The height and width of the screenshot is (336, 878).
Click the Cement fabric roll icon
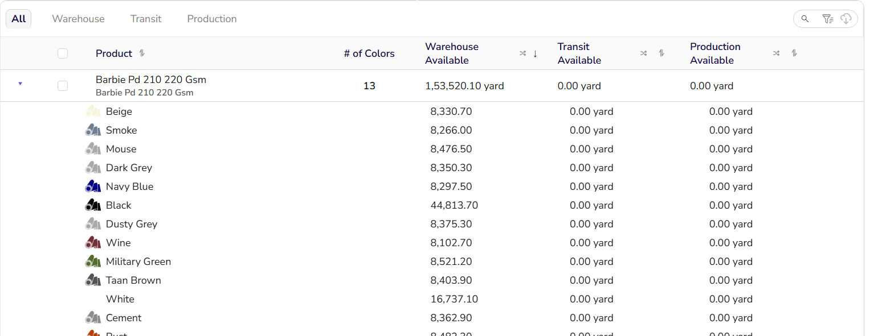click(x=93, y=318)
